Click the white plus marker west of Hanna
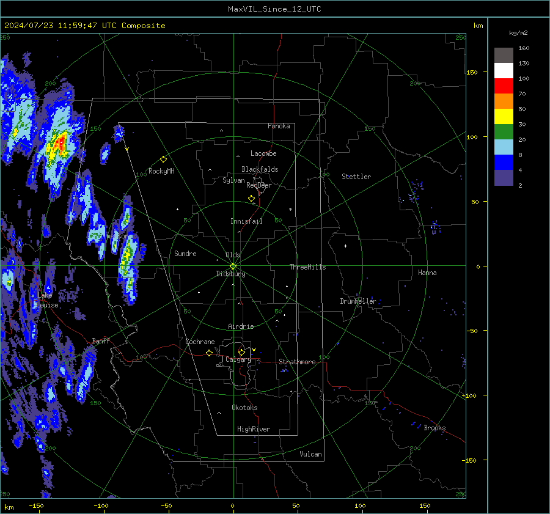Image resolution: width=550 pixels, height=514 pixels. tap(345, 246)
